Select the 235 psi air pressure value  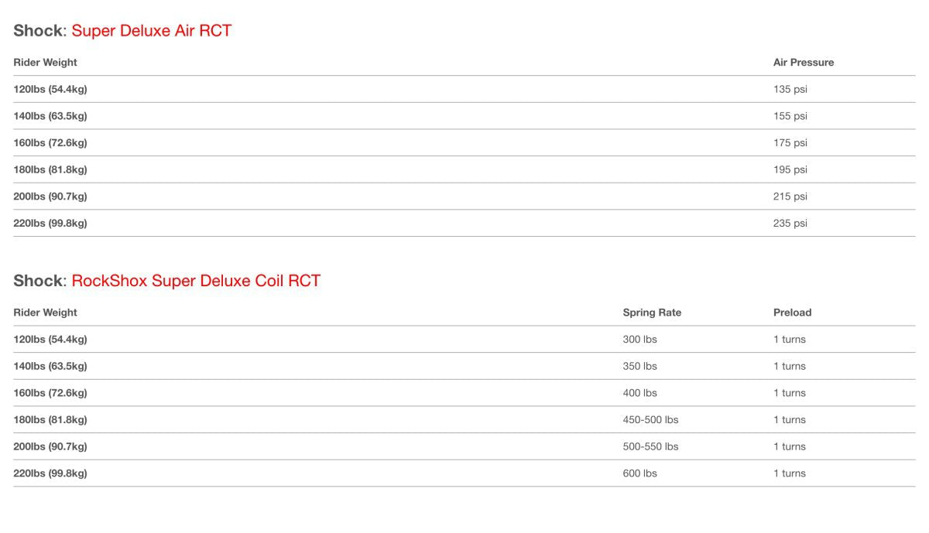[790, 223]
